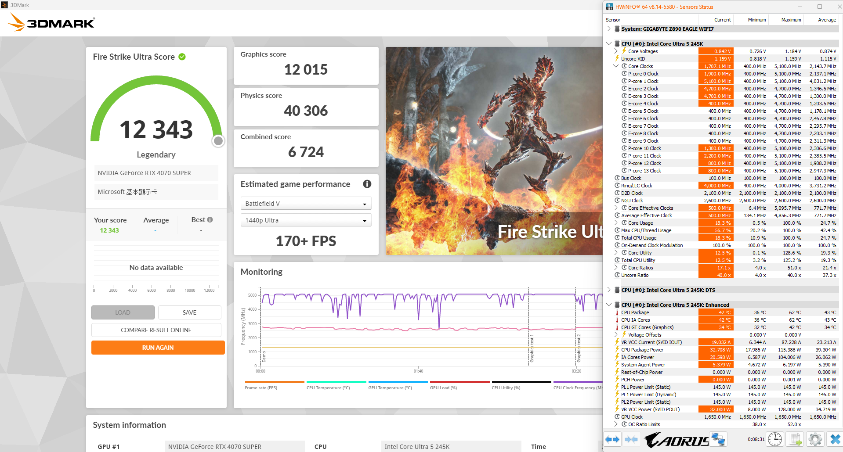Click the NVIDIA GeForce RTX 4070 SUPER field under the score
The width and height of the screenshot is (843, 452).
click(x=156, y=173)
